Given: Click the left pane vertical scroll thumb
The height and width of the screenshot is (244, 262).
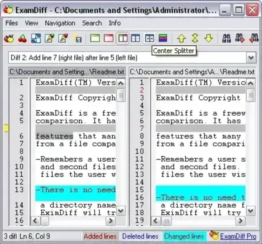Looking at the screenshot, I should pos(121,95).
